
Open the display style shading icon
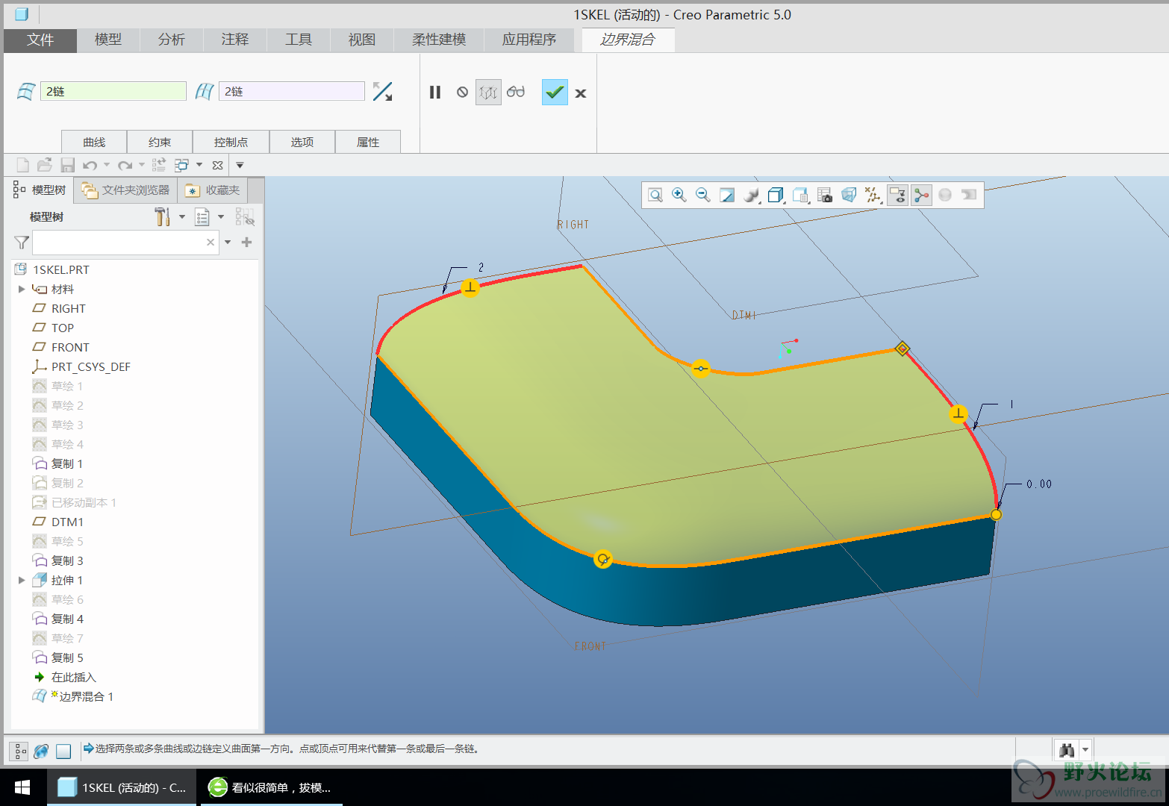(x=751, y=196)
